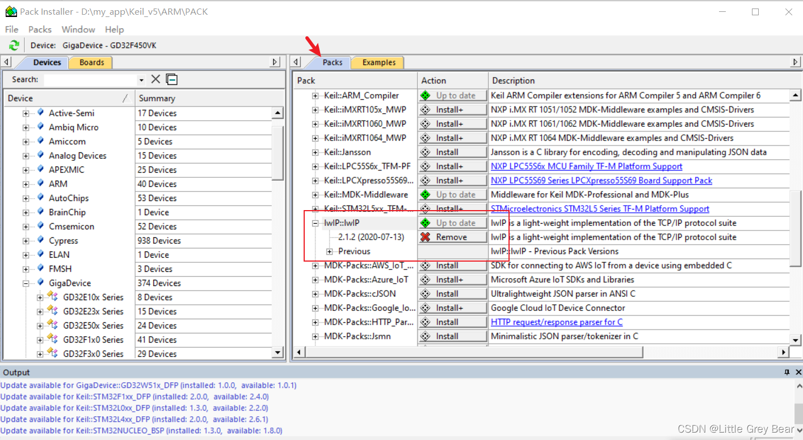Click the BrainChip vendor icon
Viewport: 803px width, 440px height.
coord(40,212)
